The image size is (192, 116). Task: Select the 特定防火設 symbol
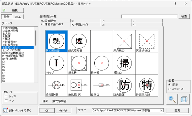(147, 85)
